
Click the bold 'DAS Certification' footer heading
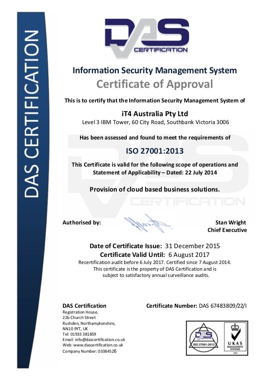point(84,306)
